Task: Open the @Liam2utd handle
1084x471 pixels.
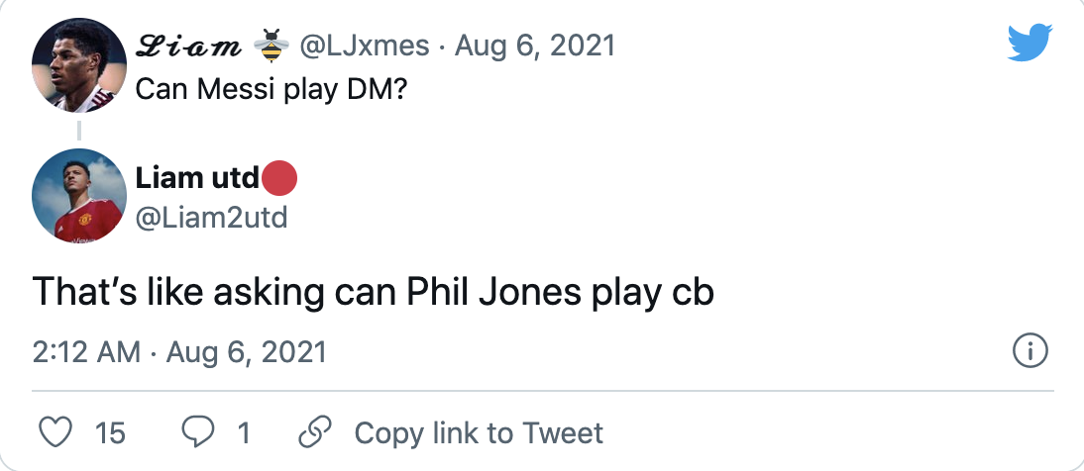Action: click(210, 216)
